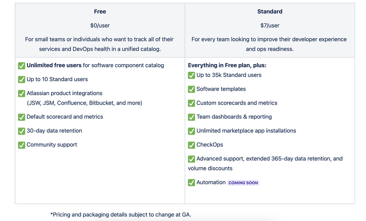Click checkmark next to Custom scorecards and metrics

(191, 104)
